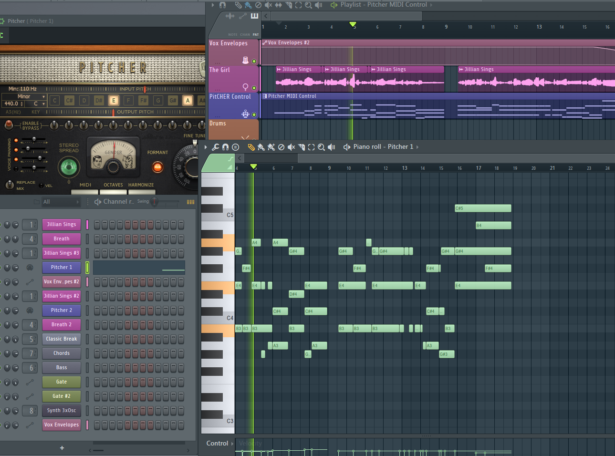The height and width of the screenshot is (456, 615).
Task: Select the Slip tool in Playlist toolbar
Action: [278, 5]
